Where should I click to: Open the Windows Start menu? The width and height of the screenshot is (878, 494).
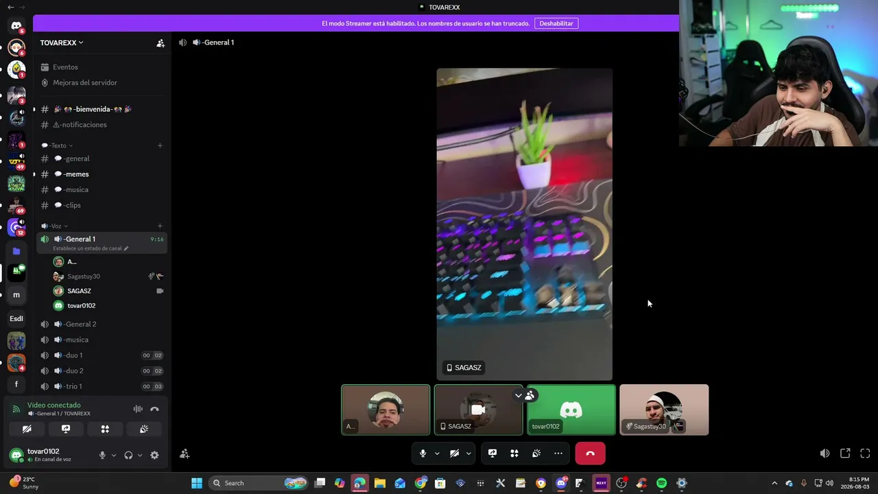tap(197, 483)
